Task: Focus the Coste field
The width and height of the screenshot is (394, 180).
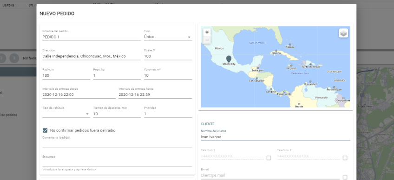Action: tap(168, 56)
